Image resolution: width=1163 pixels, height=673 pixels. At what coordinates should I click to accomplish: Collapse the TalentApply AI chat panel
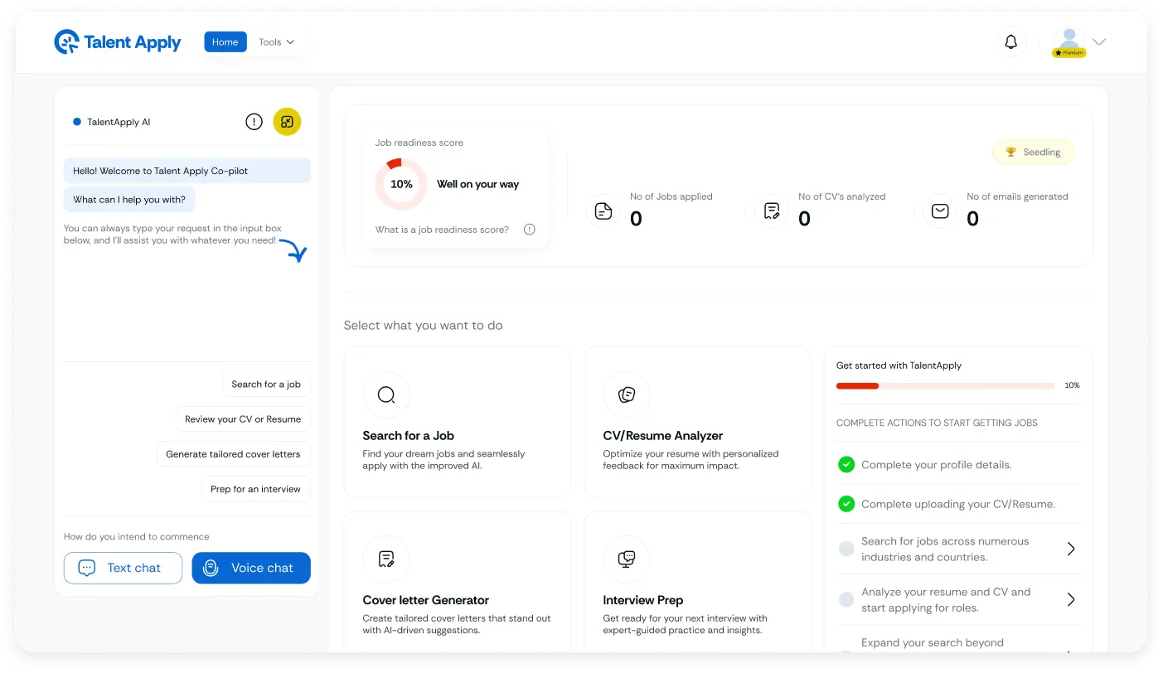[x=287, y=121]
